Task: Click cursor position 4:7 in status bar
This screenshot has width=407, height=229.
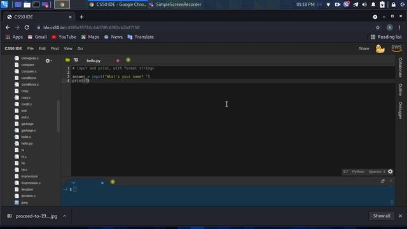Action: 345,172
